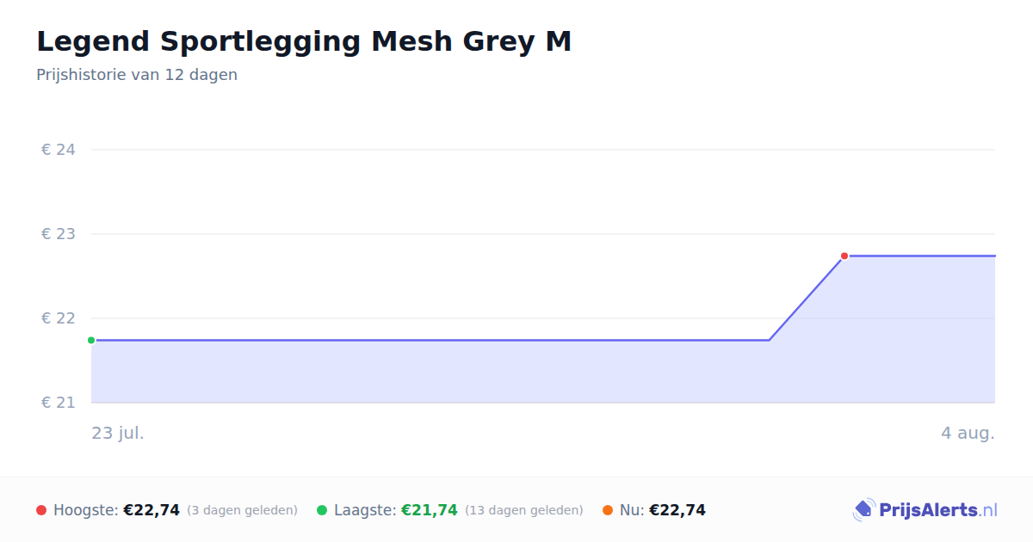Click the '13 dagen geleden' note
This screenshot has width=1033, height=542.
point(524,510)
